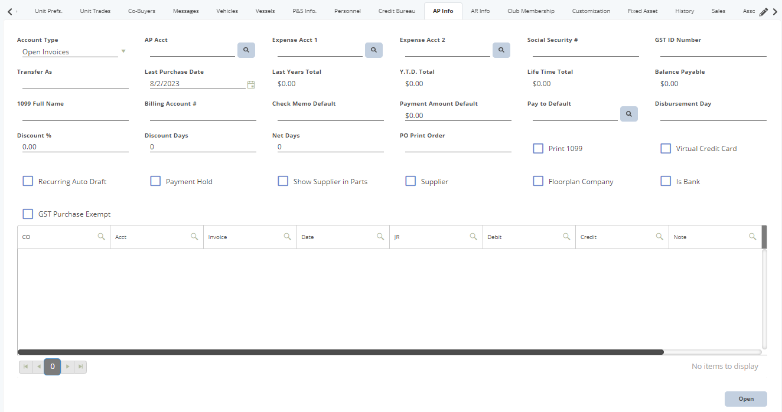Image resolution: width=782 pixels, height=412 pixels.
Task: Click the pencil edit icon near top right
Action: tap(763, 10)
